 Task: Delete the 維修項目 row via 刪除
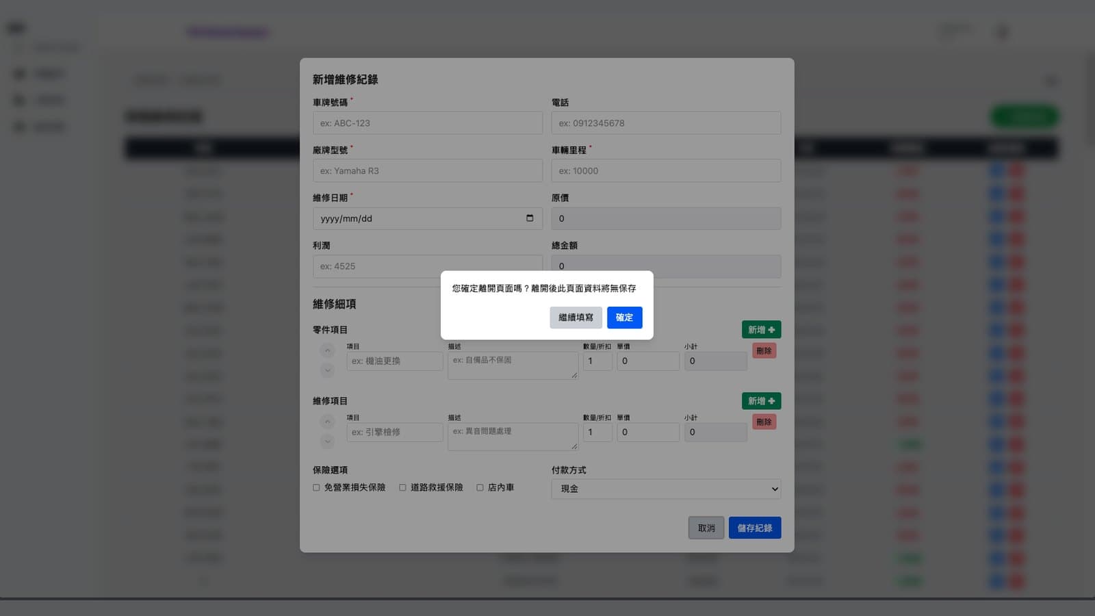(764, 422)
